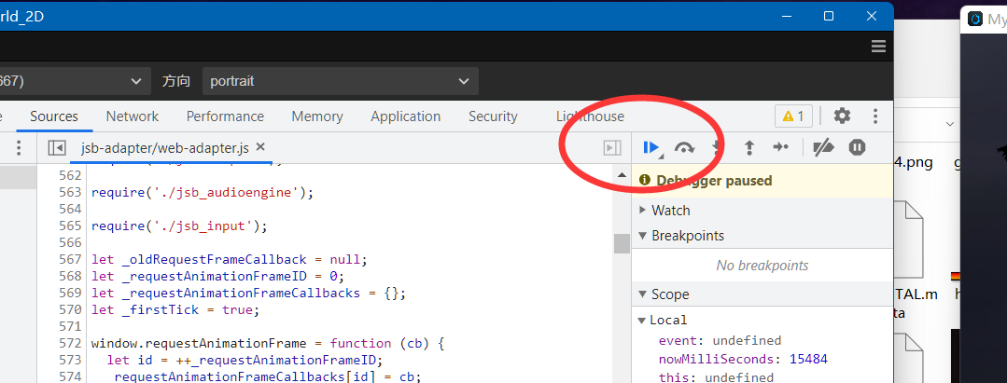The height and width of the screenshot is (383, 1007).
Task: Resume script execution in debugger
Action: coord(650,147)
